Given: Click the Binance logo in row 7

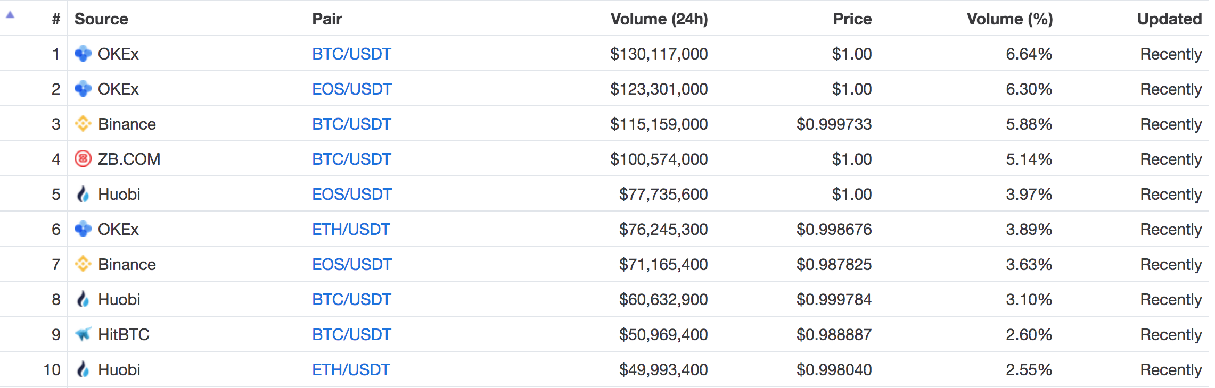Looking at the screenshot, I should pyautogui.click(x=83, y=264).
